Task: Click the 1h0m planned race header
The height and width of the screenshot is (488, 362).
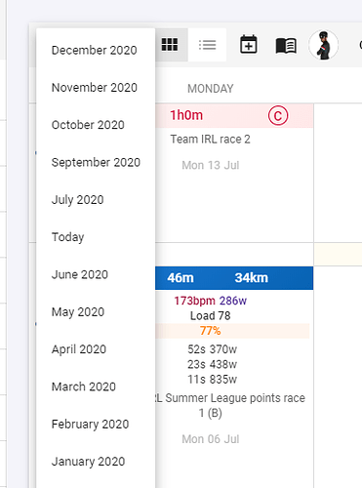Action: tap(234, 116)
